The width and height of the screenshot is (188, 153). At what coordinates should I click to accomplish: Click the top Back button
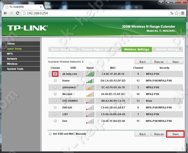coord(142,62)
